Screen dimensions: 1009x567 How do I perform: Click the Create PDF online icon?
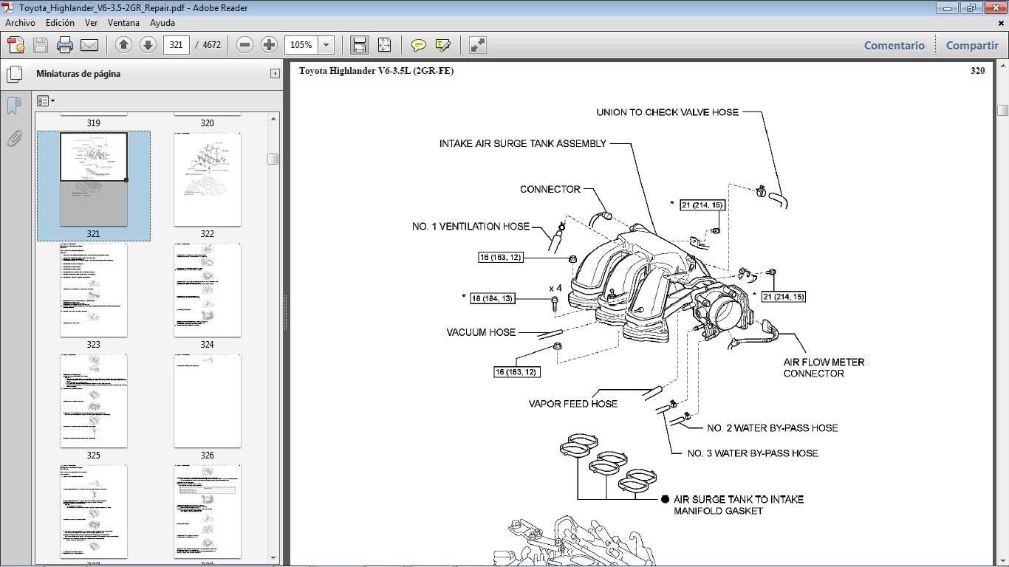click(16, 45)
